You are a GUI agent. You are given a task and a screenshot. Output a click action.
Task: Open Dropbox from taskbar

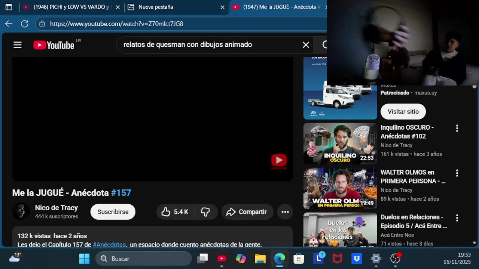(357, 259)
